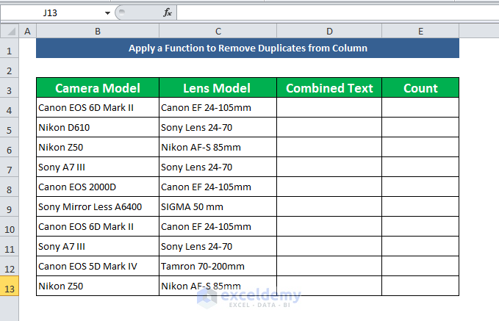This screenshot has width=499, height=321.
Task: Select column E header
Action: pos(420,31)
